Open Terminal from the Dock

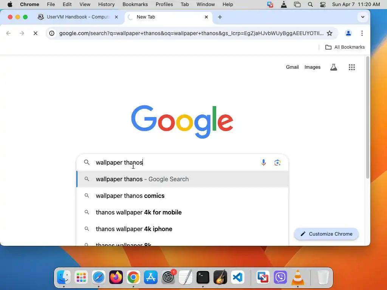pyautogui.click(x=203, y=277)
